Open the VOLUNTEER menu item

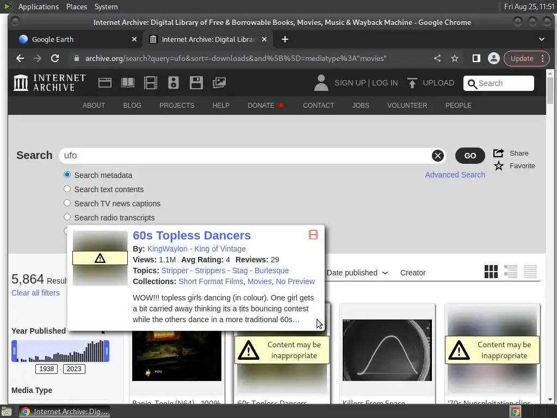click(407, 106)
